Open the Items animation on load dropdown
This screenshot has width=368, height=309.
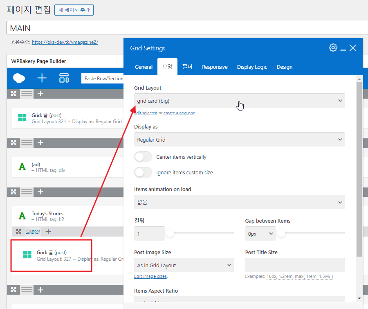[239, 202]
